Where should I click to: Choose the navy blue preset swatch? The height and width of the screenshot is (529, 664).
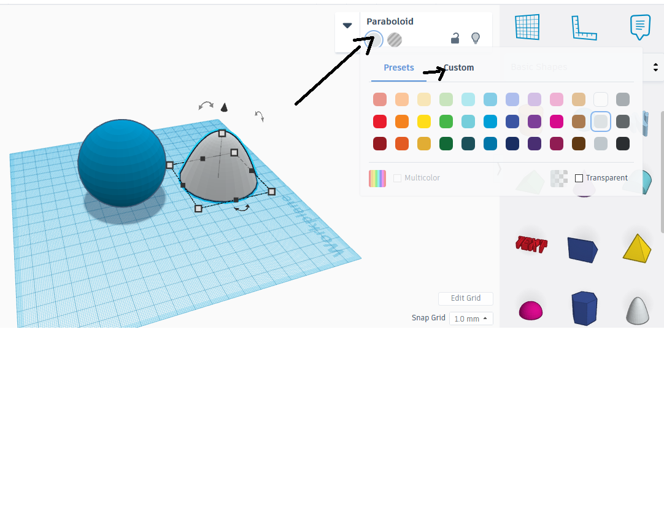pyautogui.click(x=512, y=144)
